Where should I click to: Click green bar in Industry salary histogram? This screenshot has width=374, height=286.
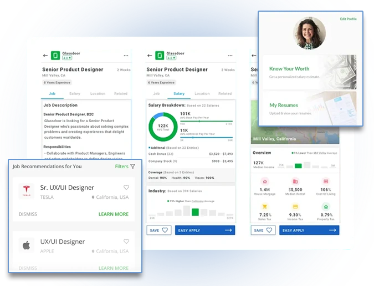tap(196, 212)
